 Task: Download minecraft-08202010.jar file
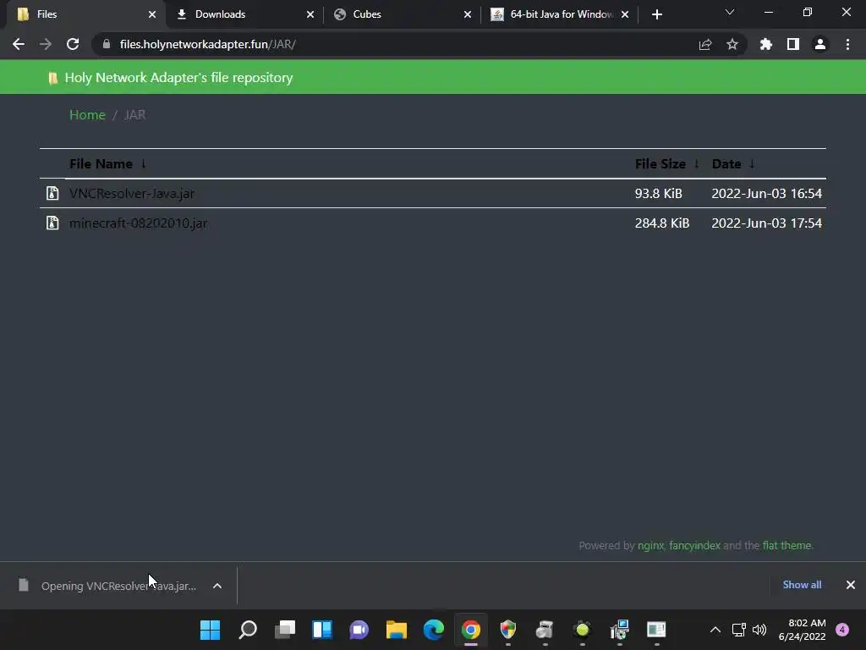pos(138,223)
